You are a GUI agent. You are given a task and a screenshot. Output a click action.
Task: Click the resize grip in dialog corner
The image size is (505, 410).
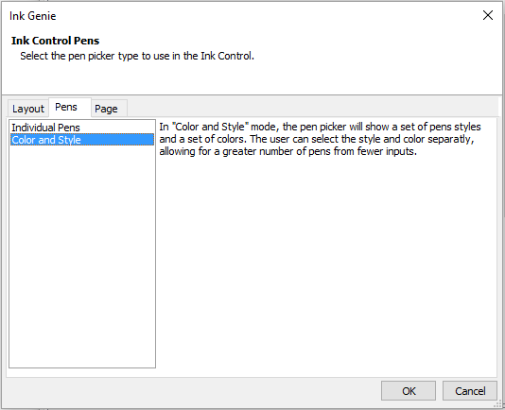498,404
